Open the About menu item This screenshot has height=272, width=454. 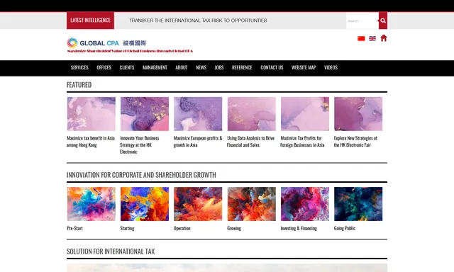click(182, 67)
